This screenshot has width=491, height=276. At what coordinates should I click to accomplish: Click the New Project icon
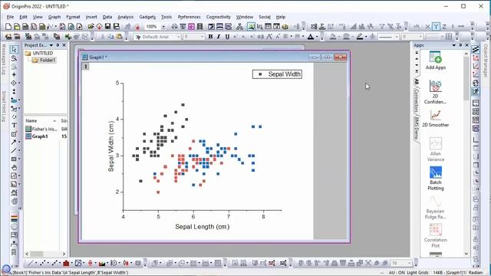coord(8,27)
